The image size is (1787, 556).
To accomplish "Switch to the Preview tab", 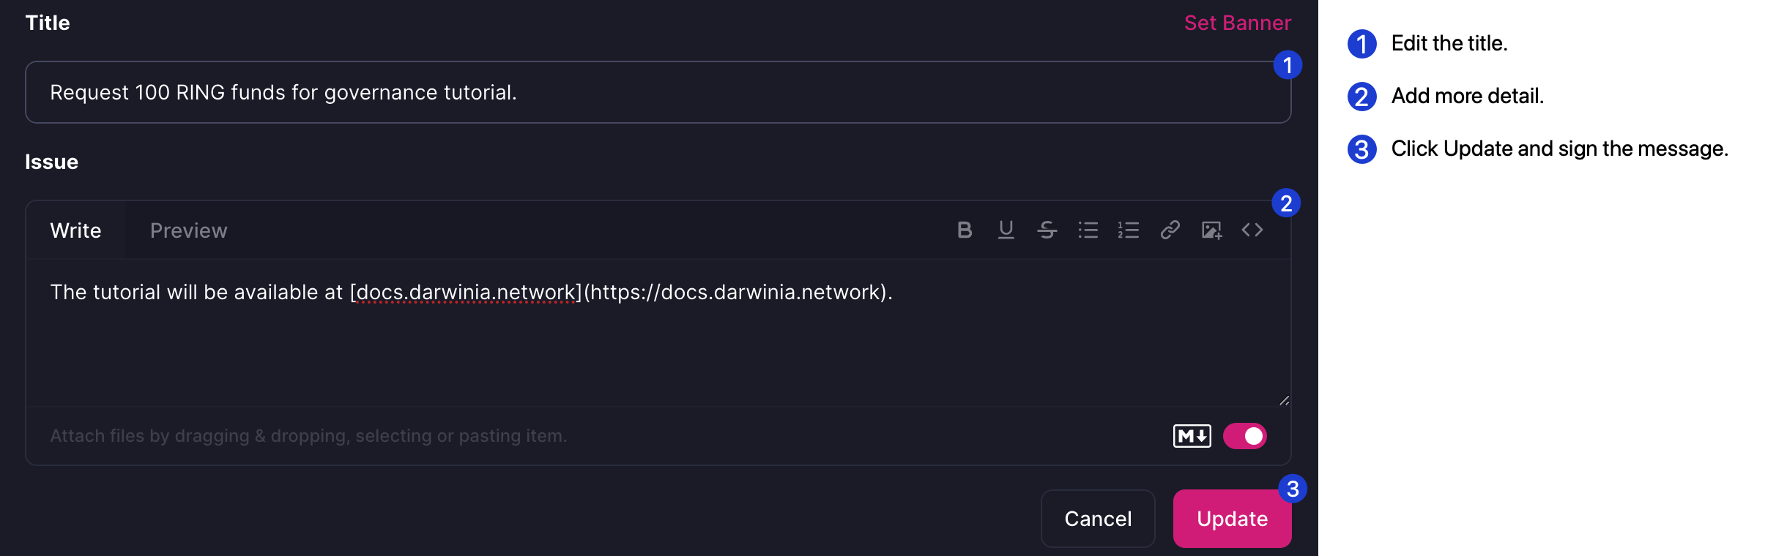I will coord(188,230).
